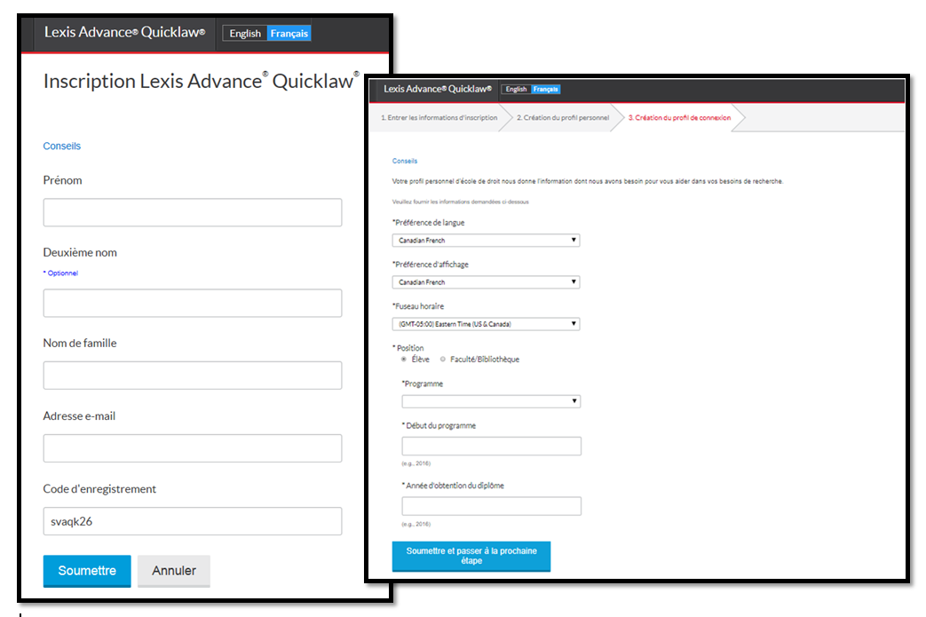Focus the Début du programme field

click(x=491, y=447)
